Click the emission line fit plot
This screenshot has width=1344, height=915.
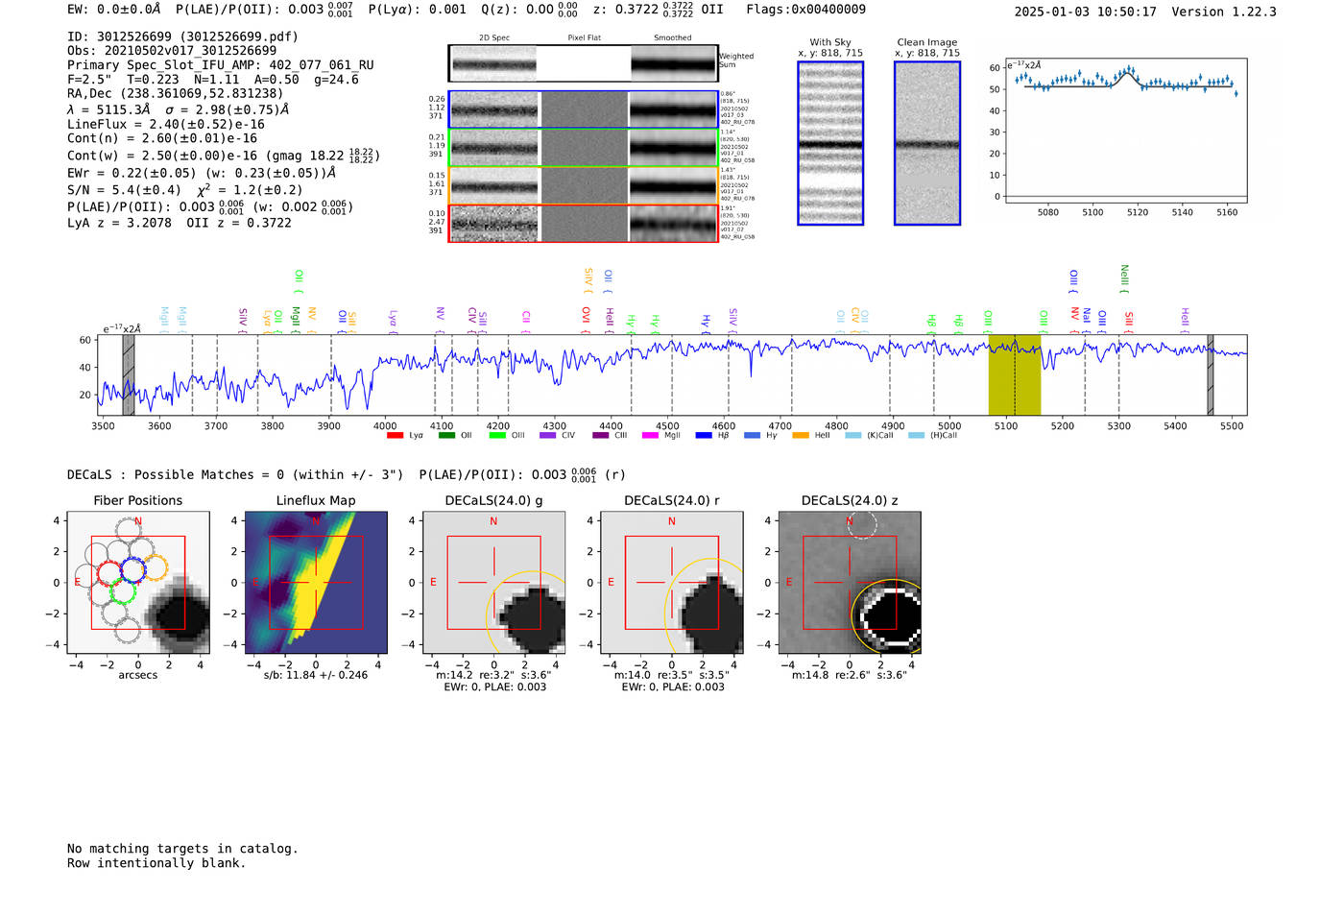point(1125,131)
